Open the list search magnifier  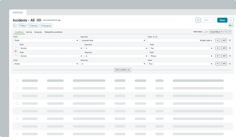click(14, 26)
